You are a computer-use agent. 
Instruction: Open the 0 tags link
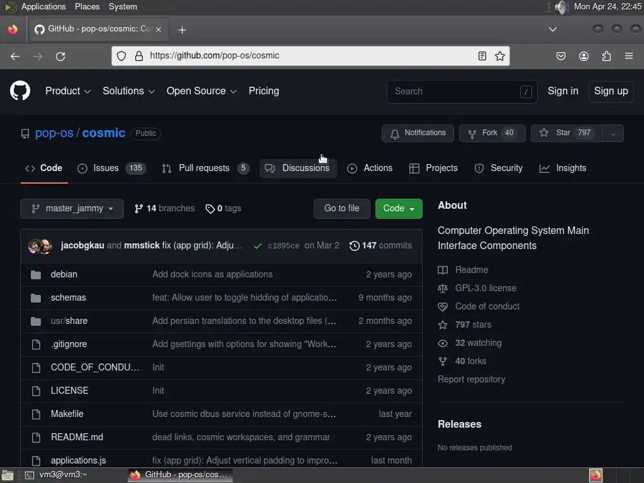click(x=223, y=209)
